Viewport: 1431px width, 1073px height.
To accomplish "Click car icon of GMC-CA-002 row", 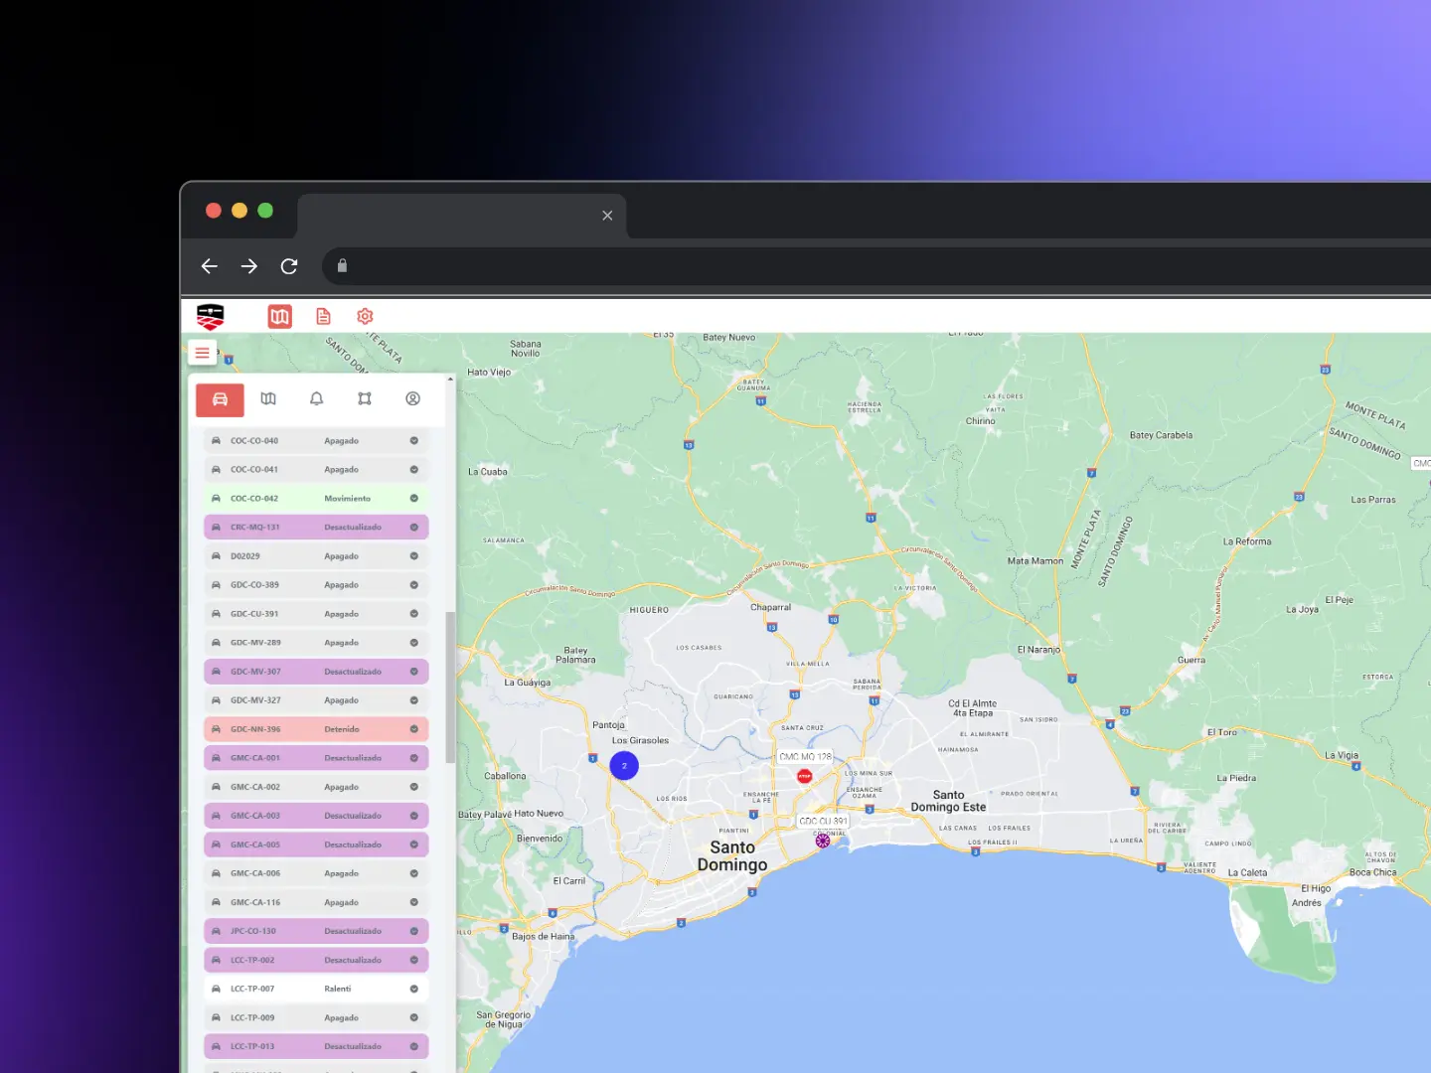I will point(216,787).
